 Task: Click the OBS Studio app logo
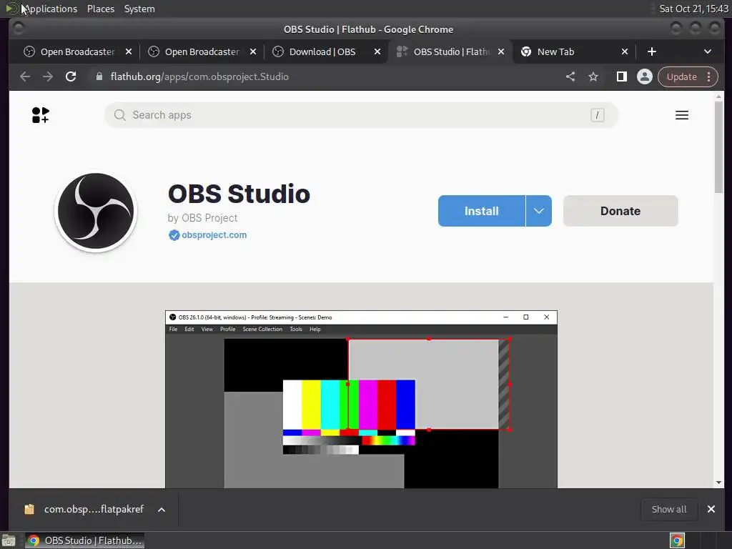(x=96, y=211)
